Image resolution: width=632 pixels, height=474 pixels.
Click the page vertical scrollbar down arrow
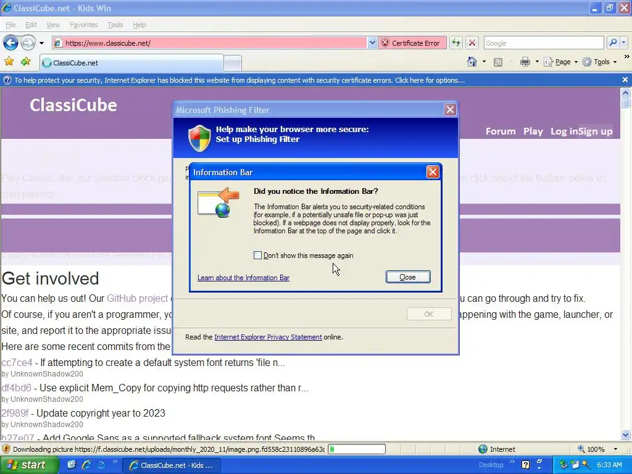(x=626, y=435)
